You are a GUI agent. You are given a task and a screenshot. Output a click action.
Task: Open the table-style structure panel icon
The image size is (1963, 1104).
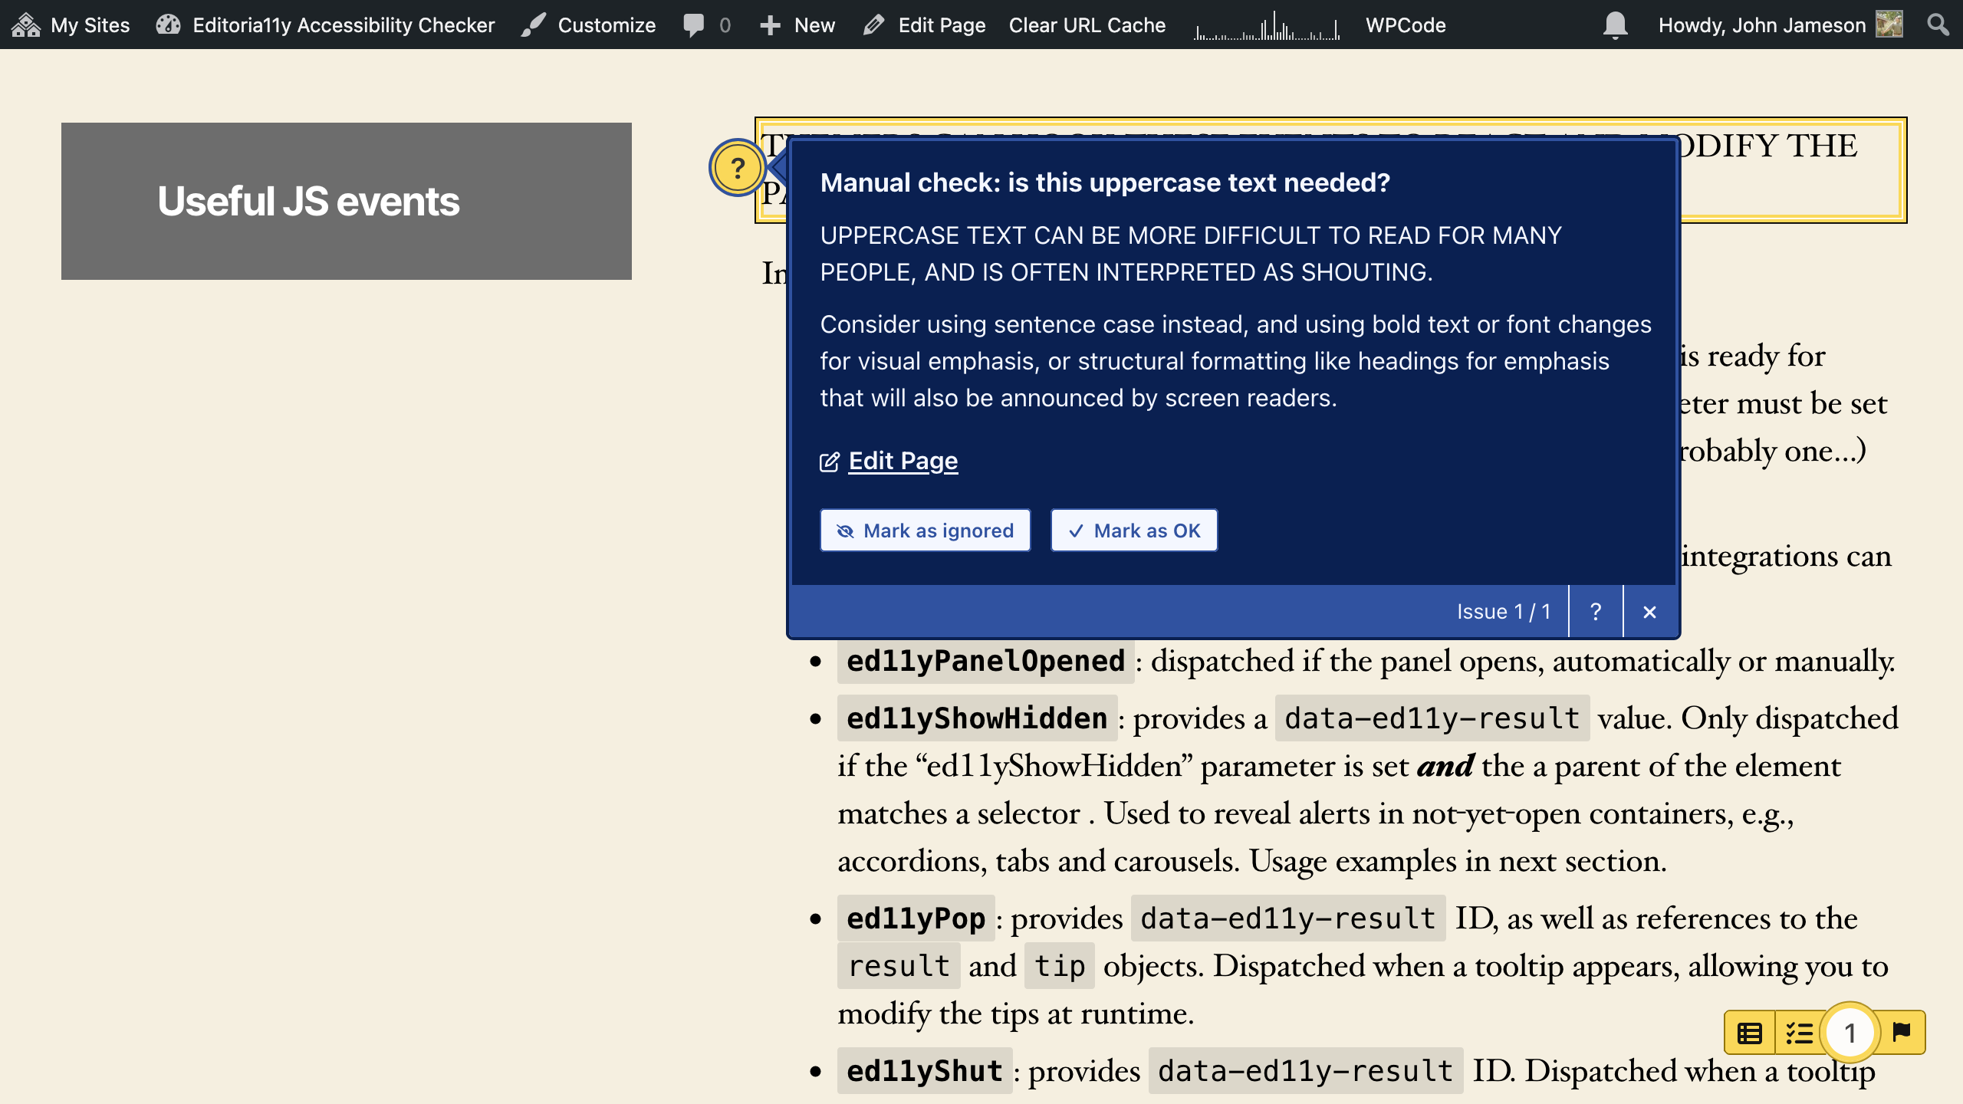click(1749, 1033)
